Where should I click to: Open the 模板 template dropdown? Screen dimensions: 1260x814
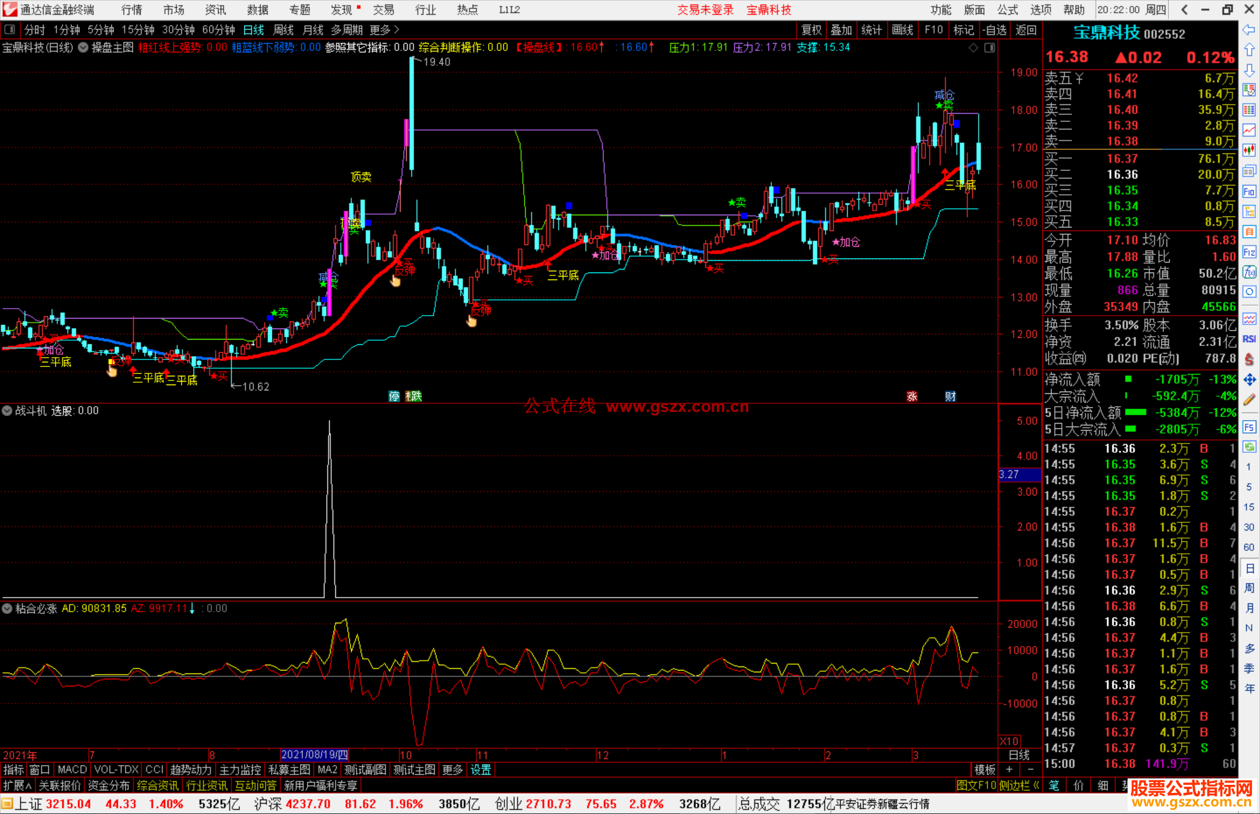[x=985, y=770]
